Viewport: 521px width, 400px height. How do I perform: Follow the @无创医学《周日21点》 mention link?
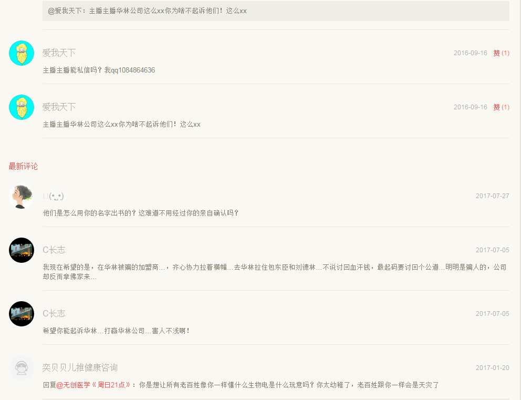point(93,385)
